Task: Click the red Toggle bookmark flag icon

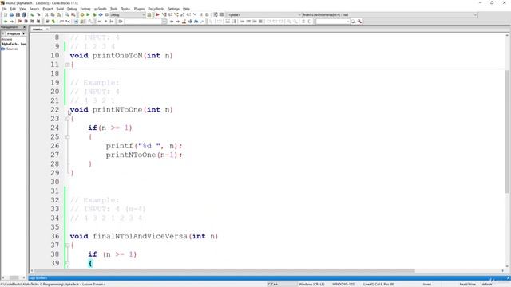Action: (19, 22)
